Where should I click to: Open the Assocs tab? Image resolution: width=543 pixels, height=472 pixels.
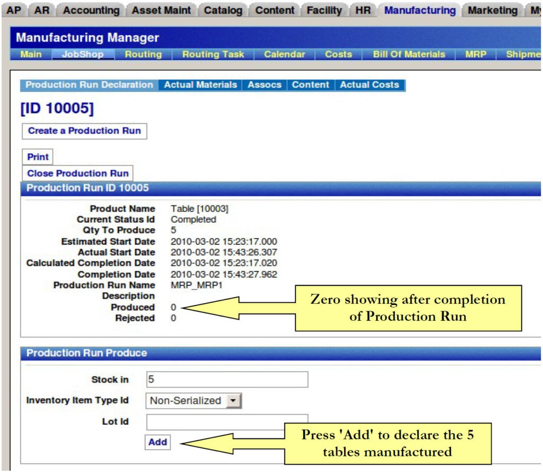coord(265,85)
